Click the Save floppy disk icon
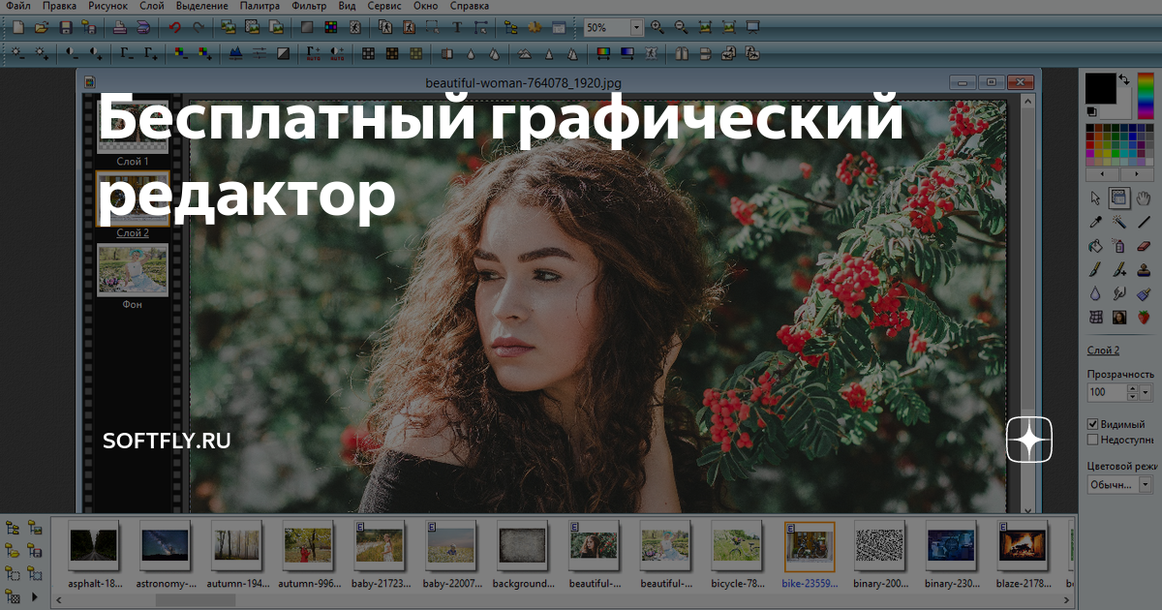The height and width of the screenshot is (610, 1162). 66,27
